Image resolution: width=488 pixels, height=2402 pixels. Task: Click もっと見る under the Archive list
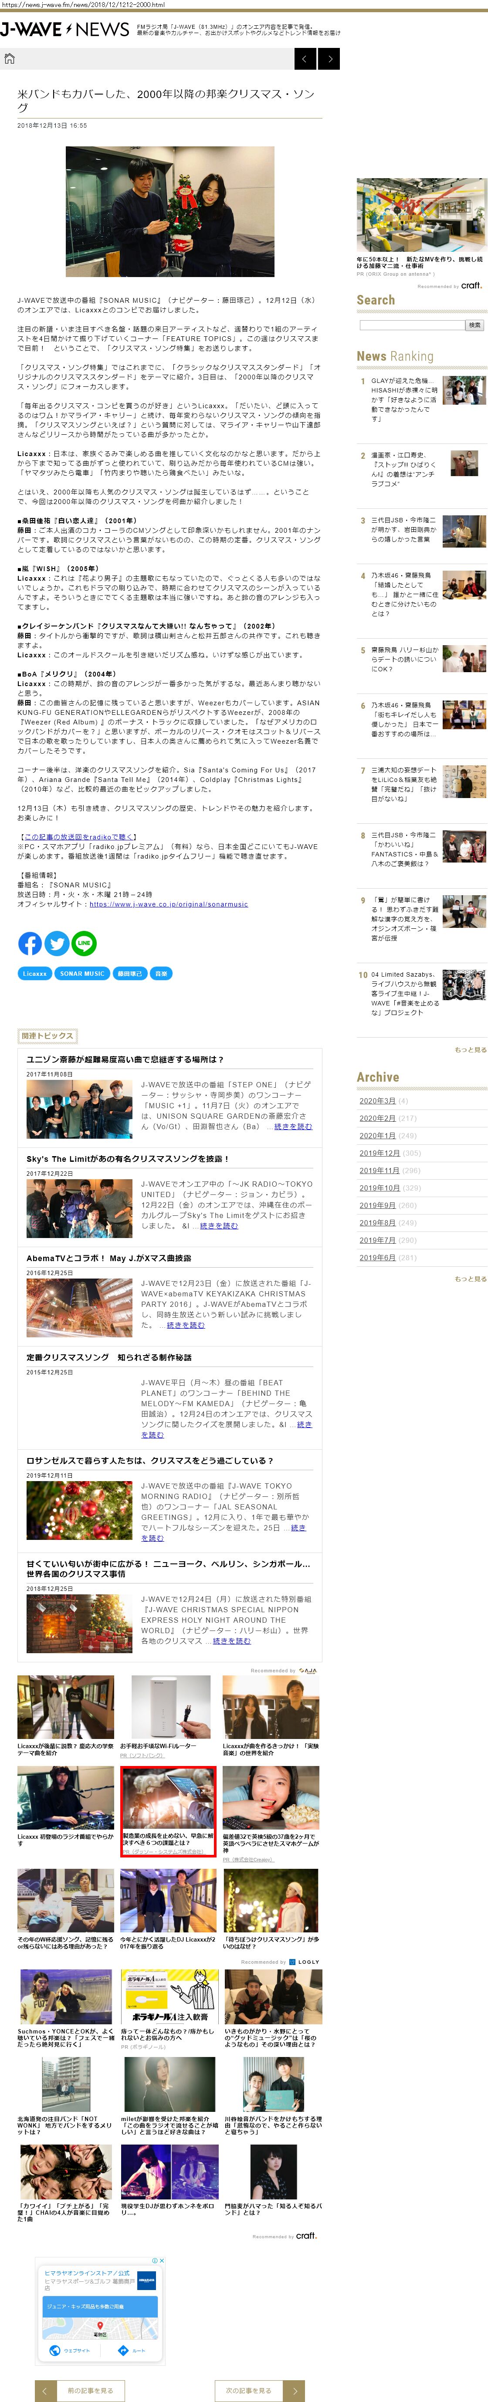(x=470, y=1279)
